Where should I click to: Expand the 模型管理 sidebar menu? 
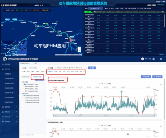[10, 107]
